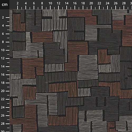Select the 14 mark on horizontal ruler
This screenshot has height=132, width=132.
tap(67, 3)
